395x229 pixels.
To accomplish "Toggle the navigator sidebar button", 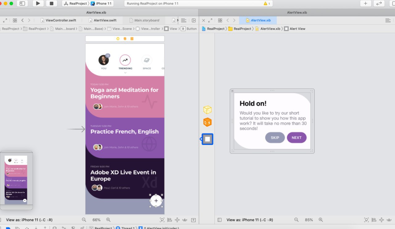I will (22, 3).
